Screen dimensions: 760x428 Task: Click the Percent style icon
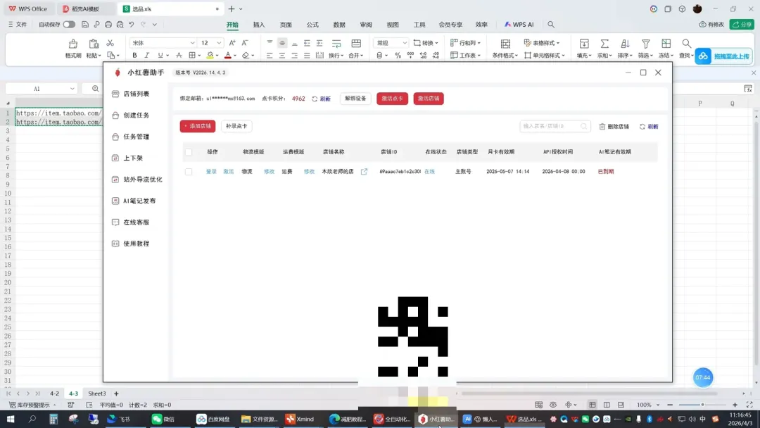(398, 55)
